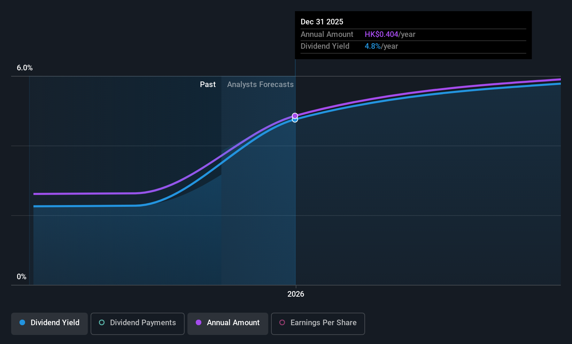This screenshot has height=344, width=572.
Task: Click the Dividend Yield row in tooltip
Action: [413, 46]
